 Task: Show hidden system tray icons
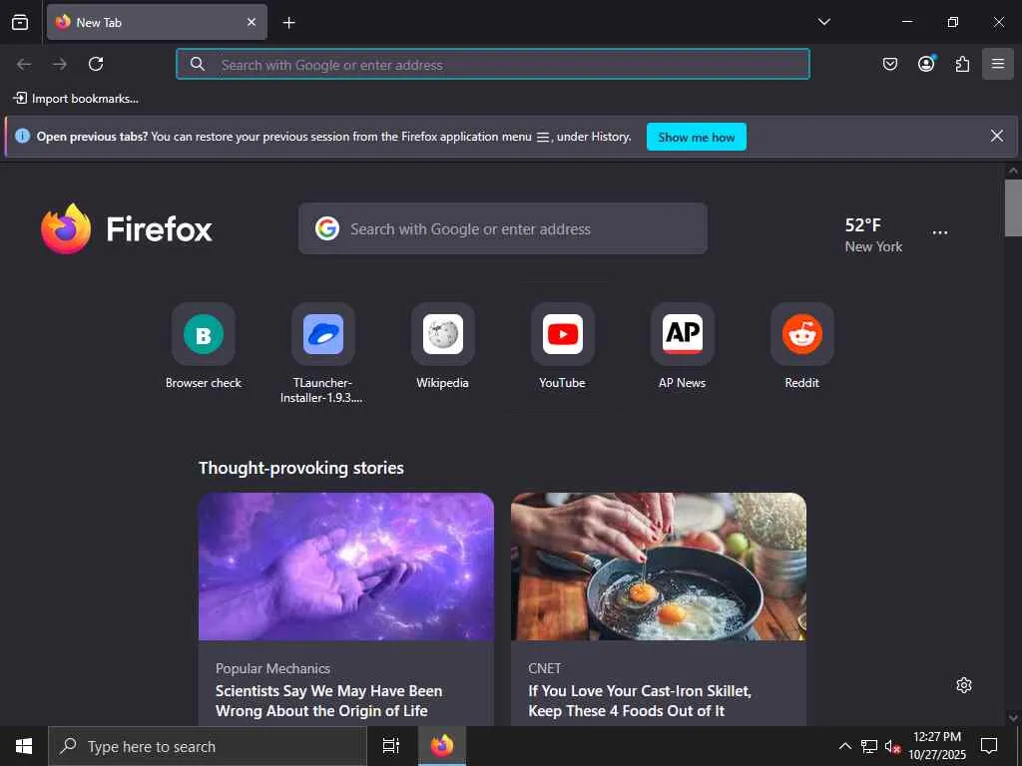click(844, 746)
